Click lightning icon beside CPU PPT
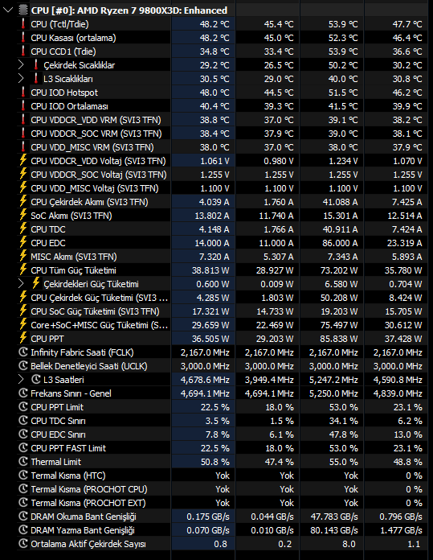 23,338
